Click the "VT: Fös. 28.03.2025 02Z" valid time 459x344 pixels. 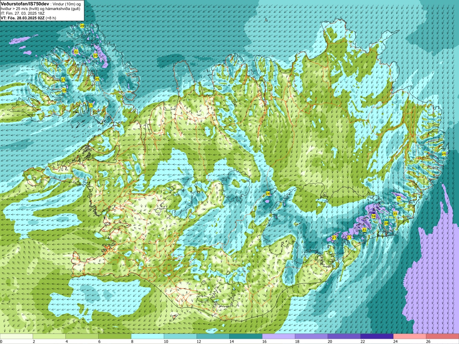pyautogui.click(x=23, y=18)
